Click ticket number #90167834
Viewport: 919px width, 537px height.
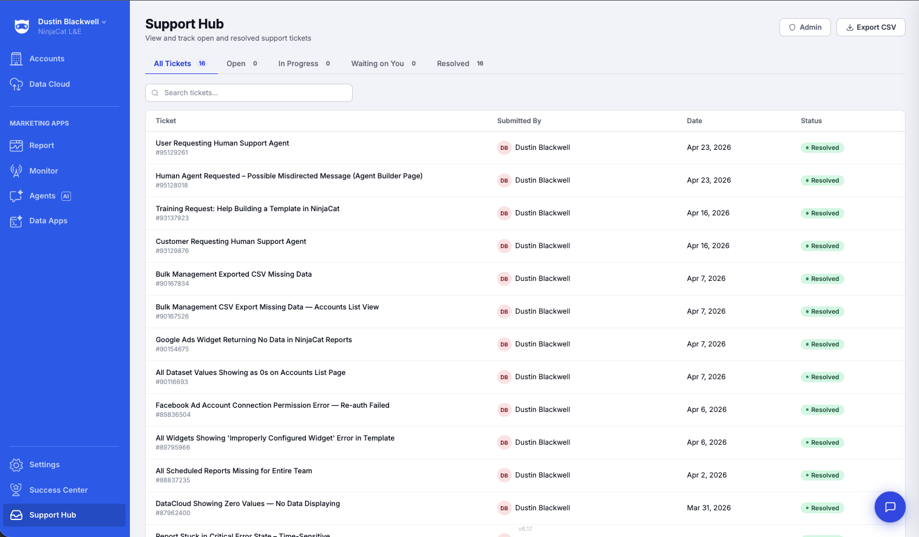(x=172, y=284)
